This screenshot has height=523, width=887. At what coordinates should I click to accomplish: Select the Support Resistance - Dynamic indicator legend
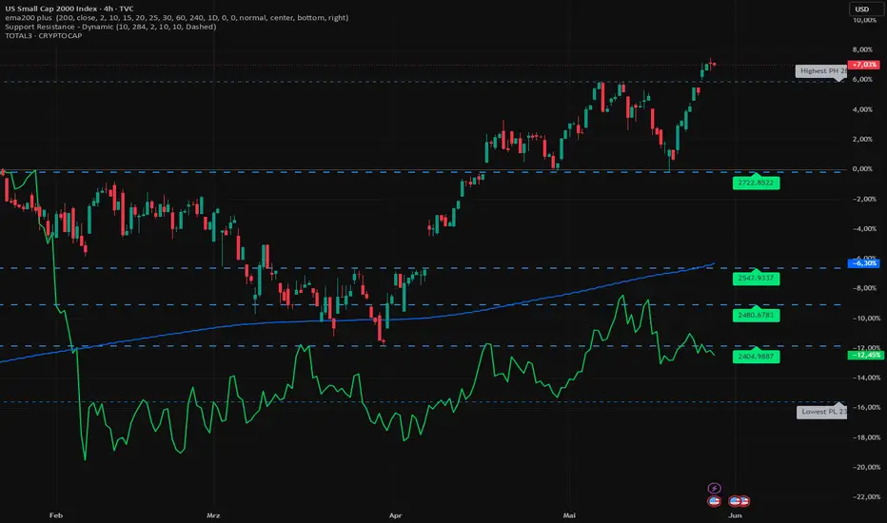(x=110, y=27)
